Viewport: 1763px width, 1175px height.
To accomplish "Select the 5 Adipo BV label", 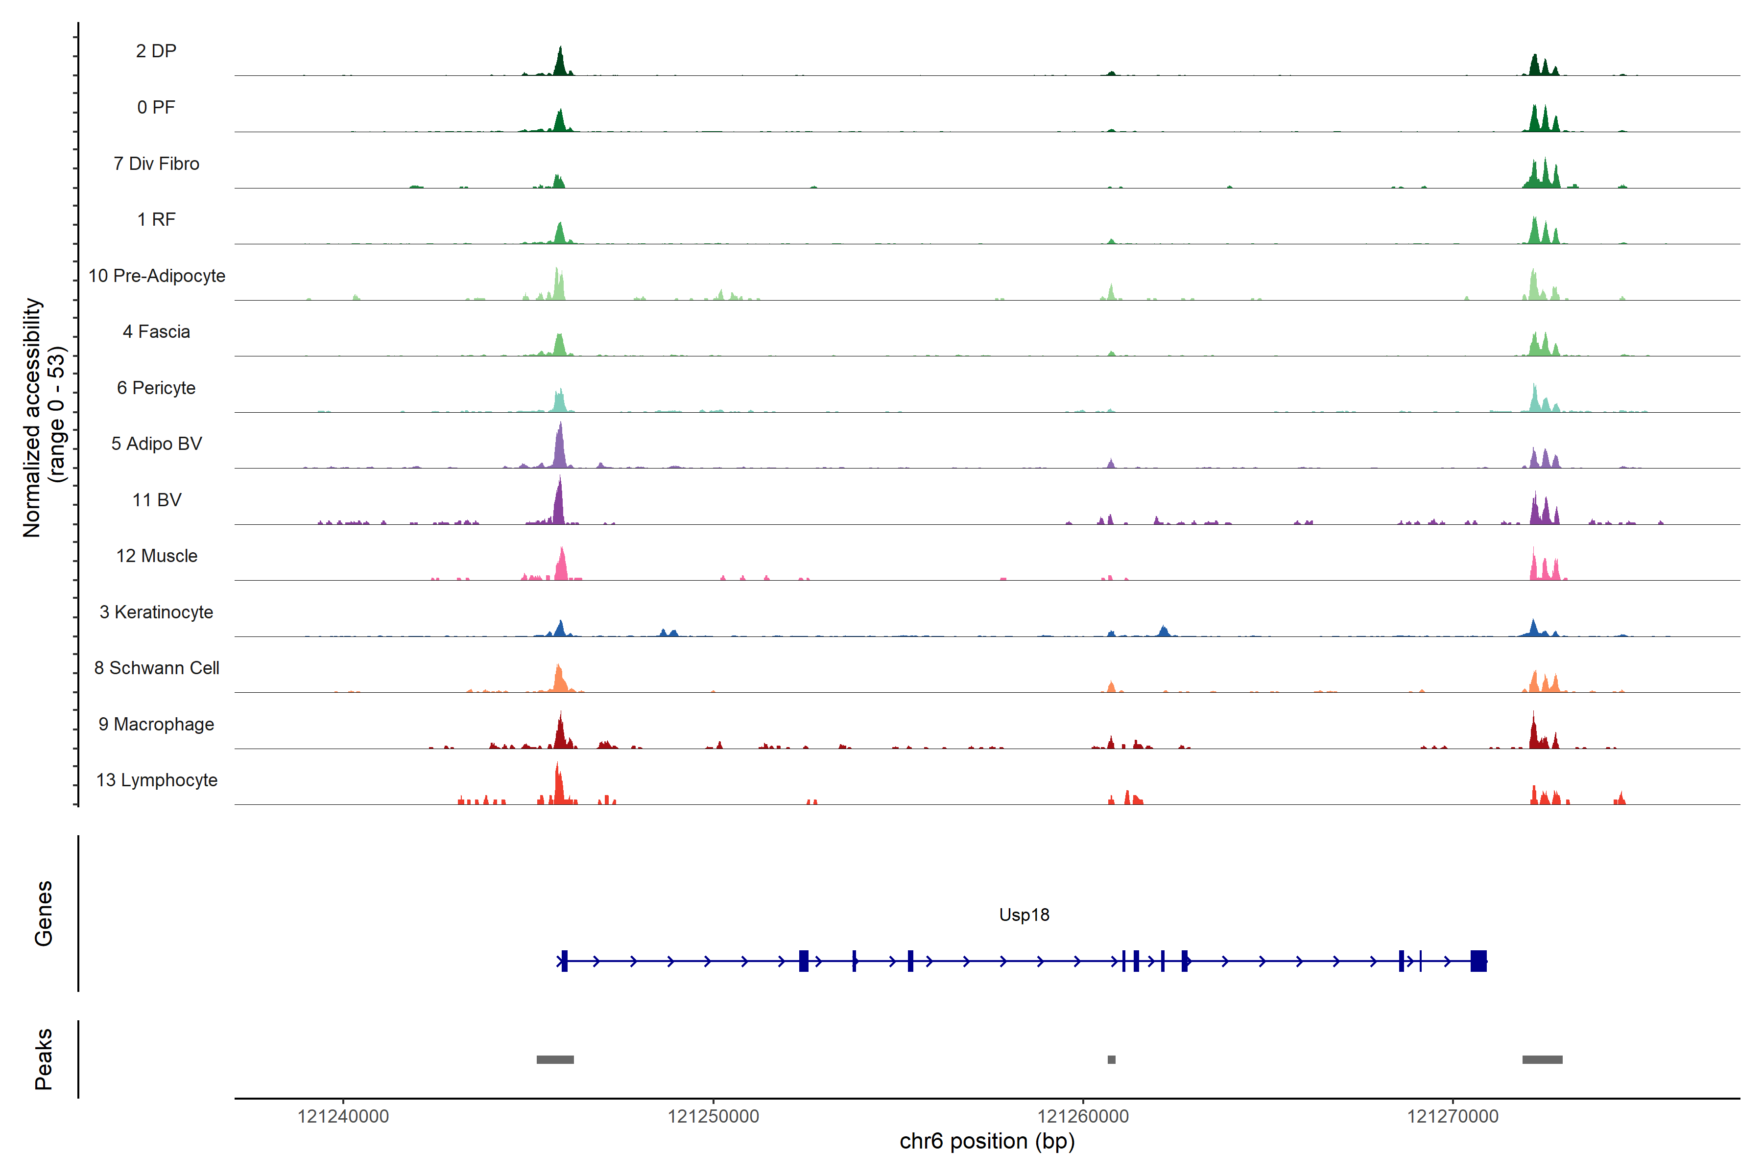I will [x=156, y=444].
